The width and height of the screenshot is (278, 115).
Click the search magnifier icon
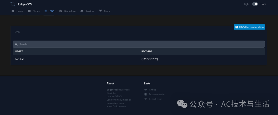pyautogui.click(x=16, y=44)
